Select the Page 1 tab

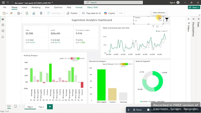[x=30, y=107]
